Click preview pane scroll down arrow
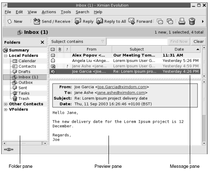 [x=204, y=143]
